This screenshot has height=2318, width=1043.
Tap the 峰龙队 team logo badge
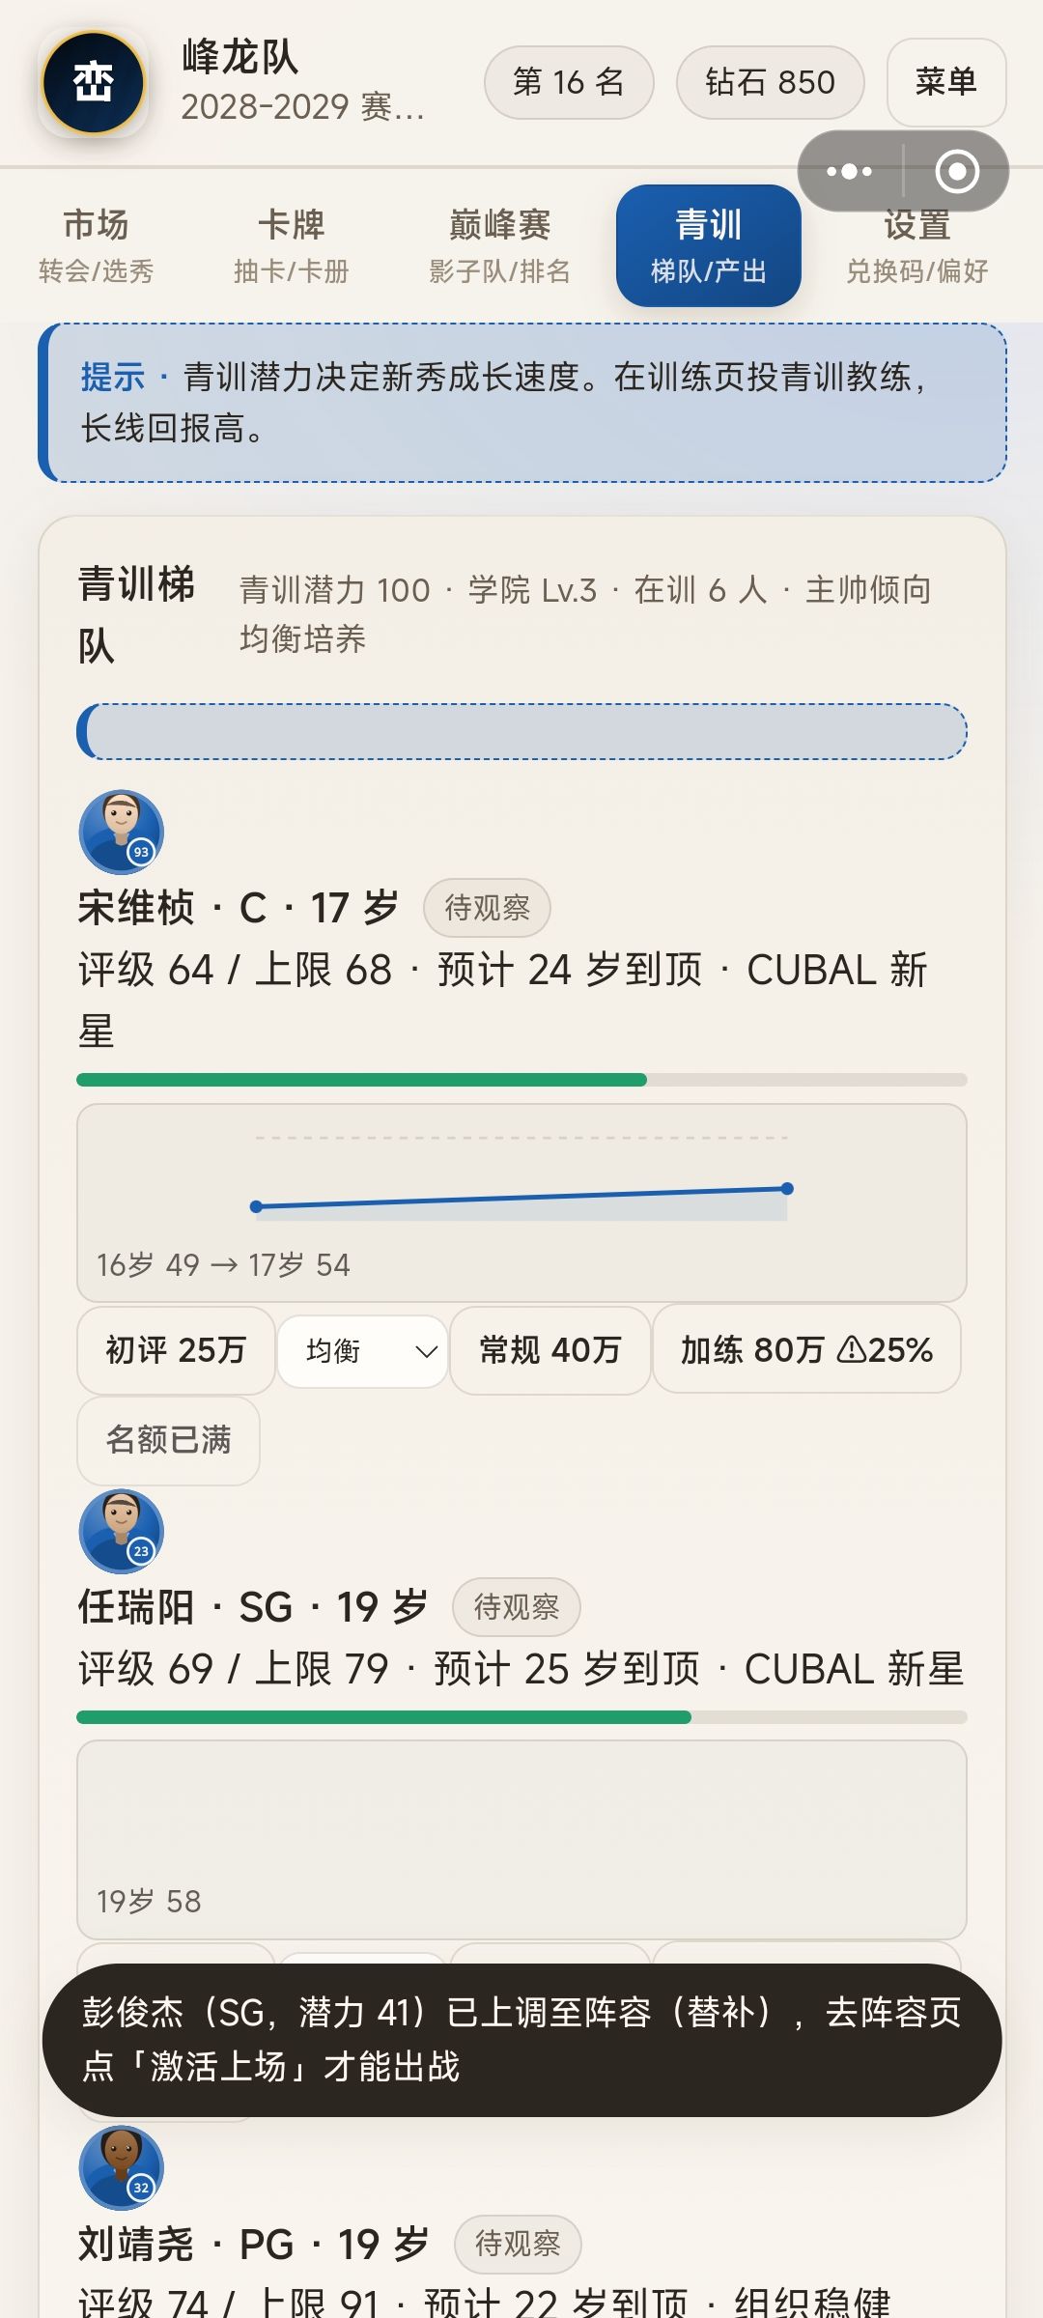click(93, 82)
